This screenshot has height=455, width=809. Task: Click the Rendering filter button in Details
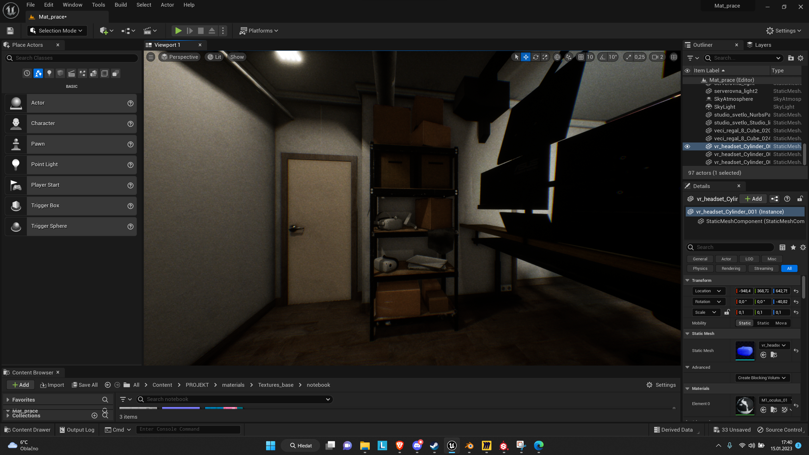coord(731,268)
